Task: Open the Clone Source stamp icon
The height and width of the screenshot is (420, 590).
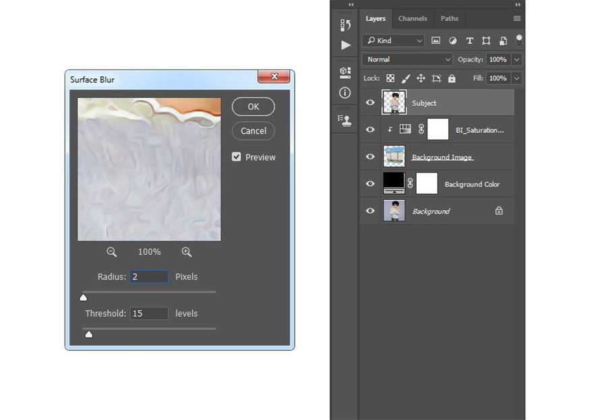Action: tap(345, 120)
